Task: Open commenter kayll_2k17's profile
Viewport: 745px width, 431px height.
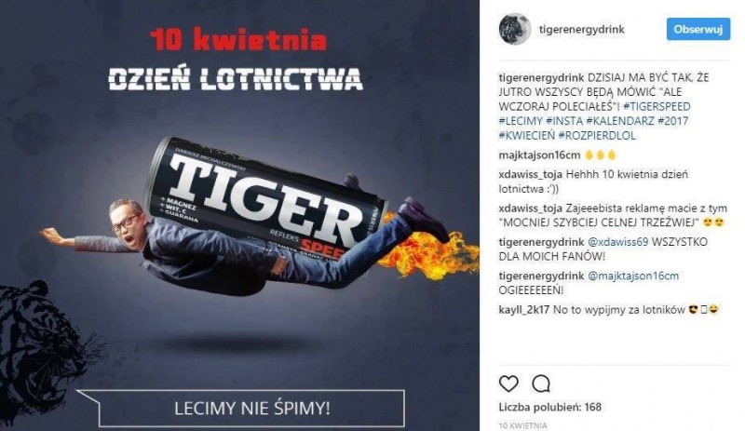Action: pos(524,310)
